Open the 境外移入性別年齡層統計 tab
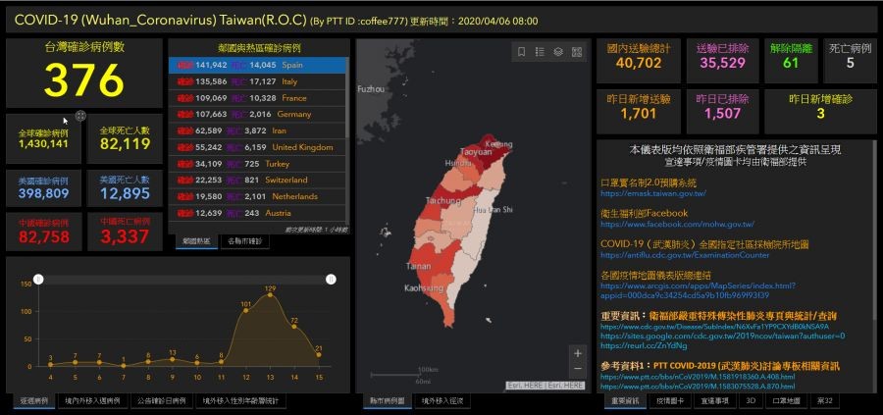Screen dimensions: 883x415 pos(241,401)
